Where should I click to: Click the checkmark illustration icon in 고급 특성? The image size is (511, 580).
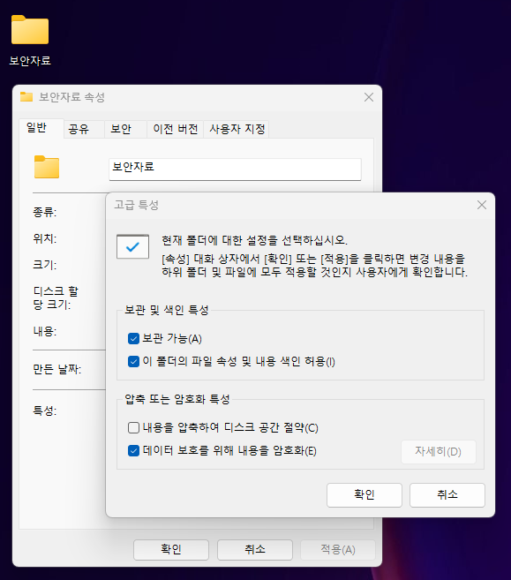click(x=132, y=246)
